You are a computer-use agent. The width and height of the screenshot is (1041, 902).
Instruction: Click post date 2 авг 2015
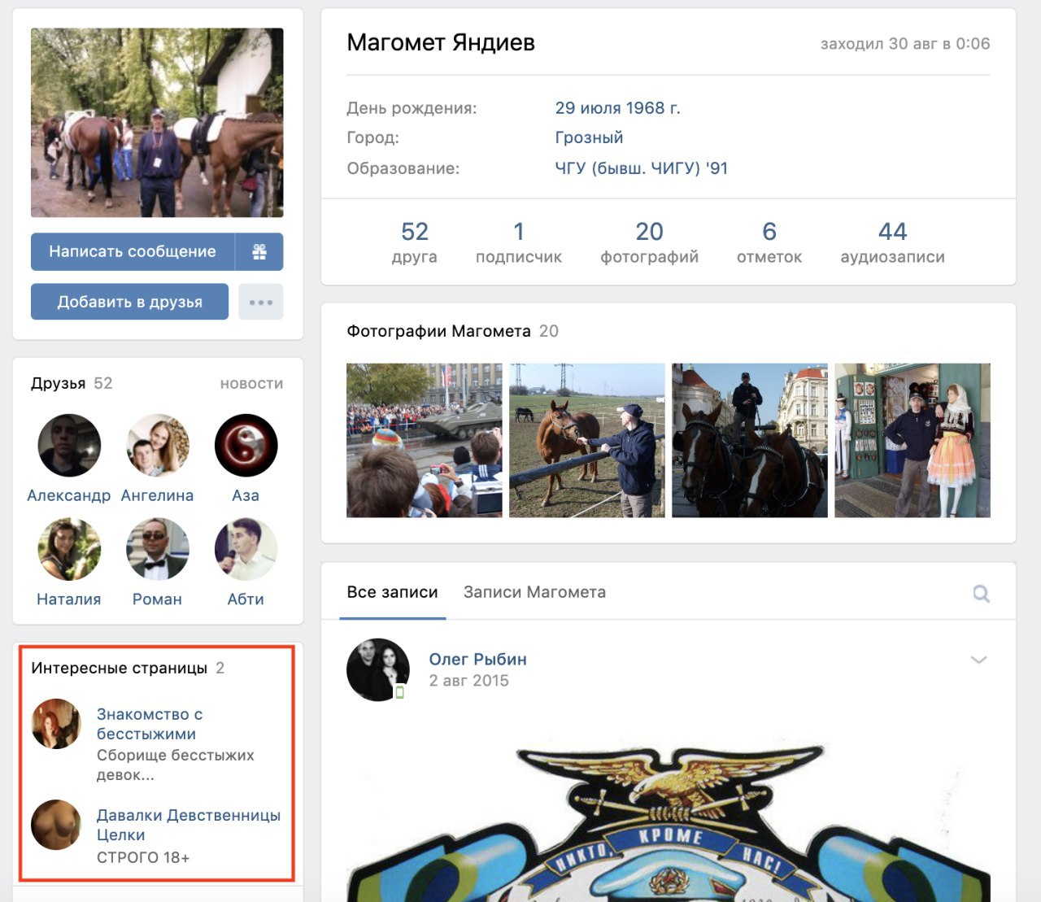(469, 681)
